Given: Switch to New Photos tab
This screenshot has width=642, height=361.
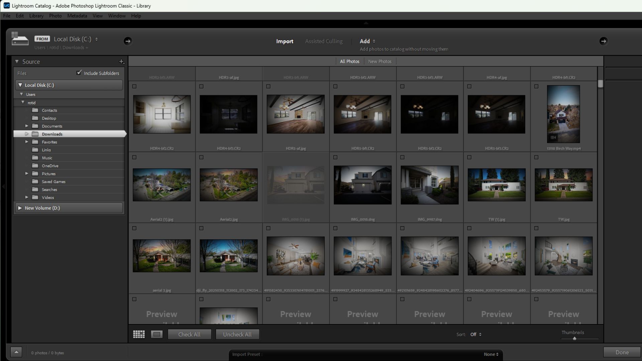Looking at the screenshot, I should coord(380,62).
